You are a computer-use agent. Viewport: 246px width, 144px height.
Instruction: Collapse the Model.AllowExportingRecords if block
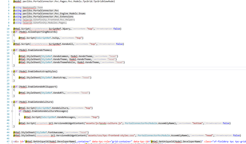click(x=12, y=32)
